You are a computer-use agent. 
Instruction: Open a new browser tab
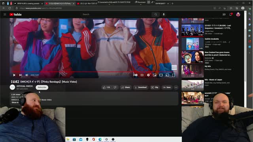172,4
